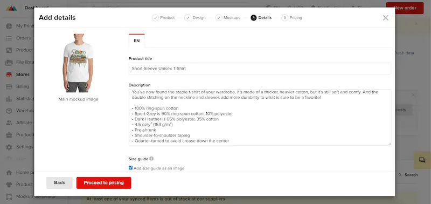Open Size guide info tooltip icon

tap(151, 159)
